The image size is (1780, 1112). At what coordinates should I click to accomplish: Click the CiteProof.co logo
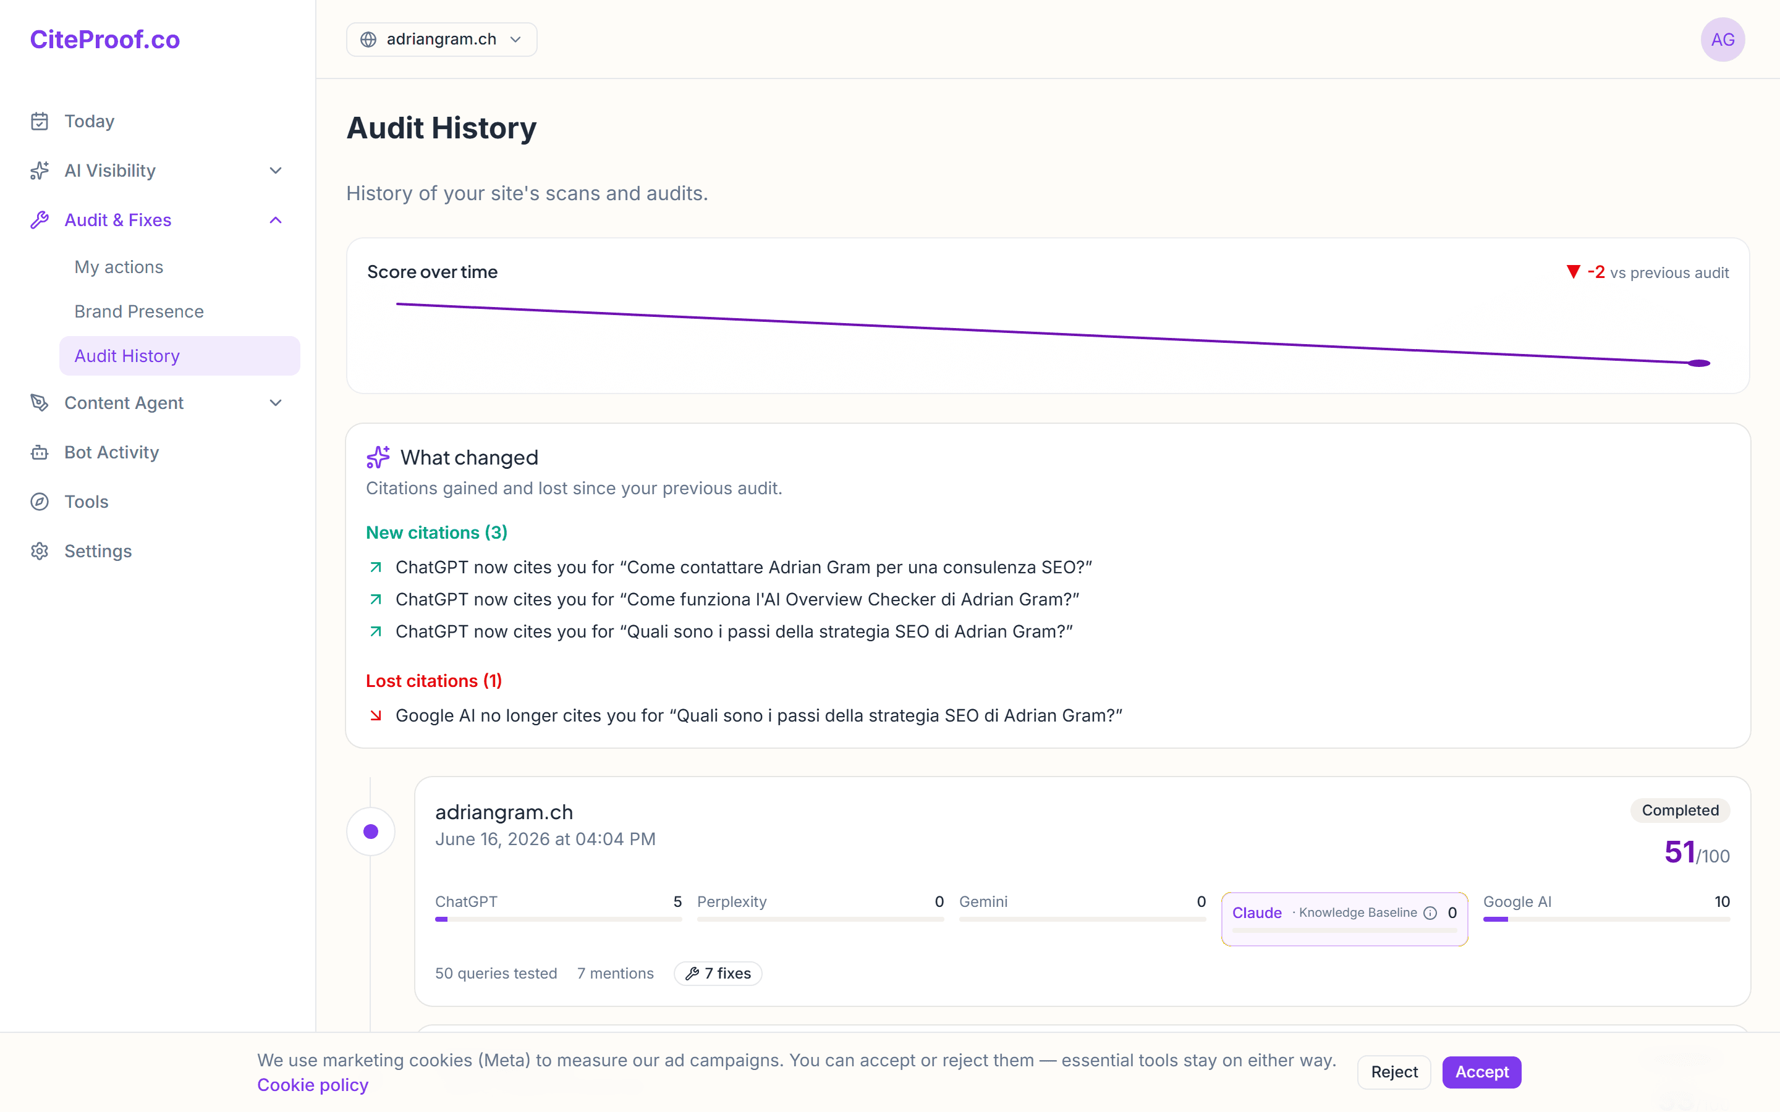104,39
